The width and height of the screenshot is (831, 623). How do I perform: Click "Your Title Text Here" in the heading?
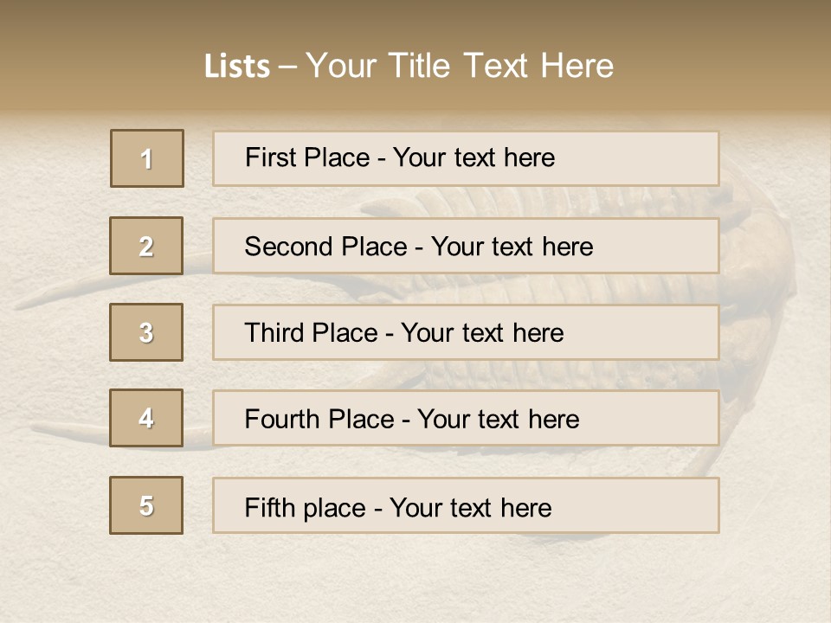pos(460,66)
